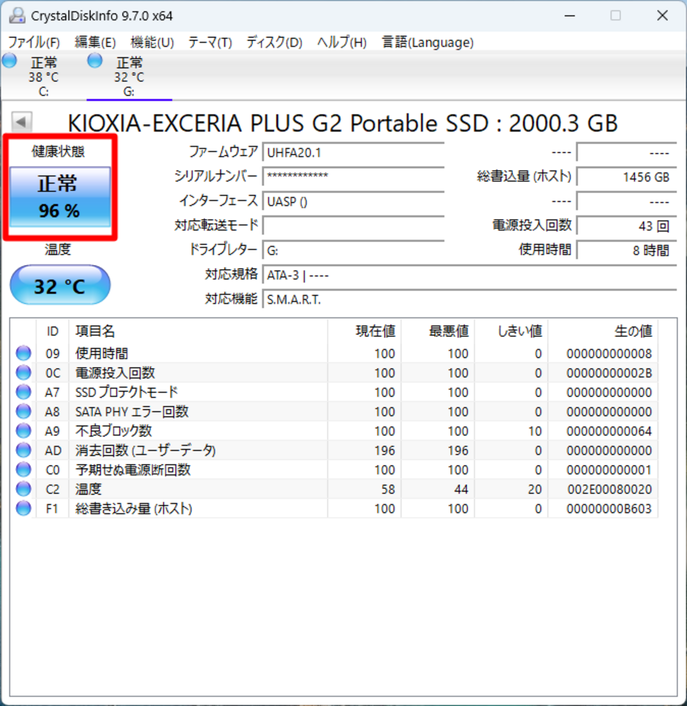Open the 編集(E) menu
Screen dimensions: 687x706
(x=95, y=42)
